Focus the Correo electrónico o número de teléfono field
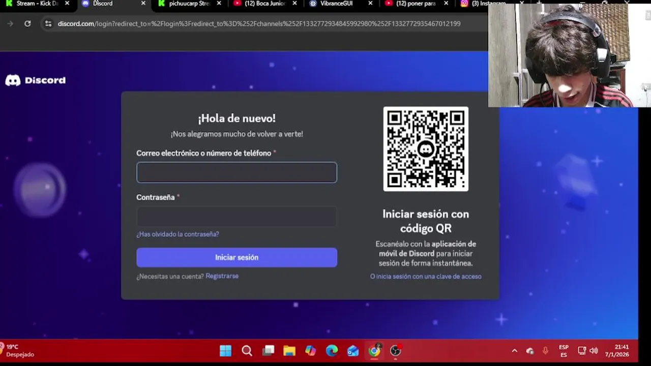The width and height of the screenshot is (651, 366). 236,172
